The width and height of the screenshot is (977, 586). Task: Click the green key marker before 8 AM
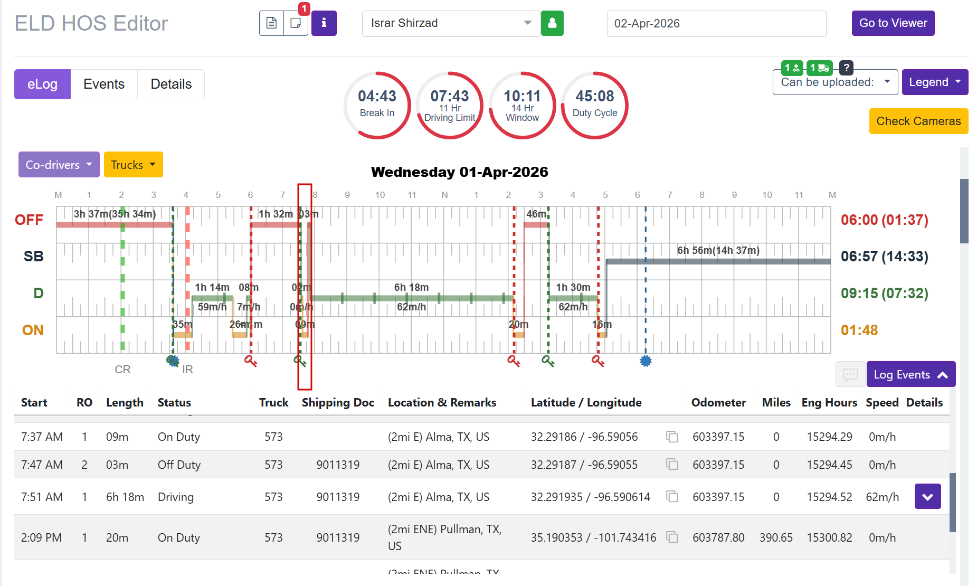(x=300, y=361)
